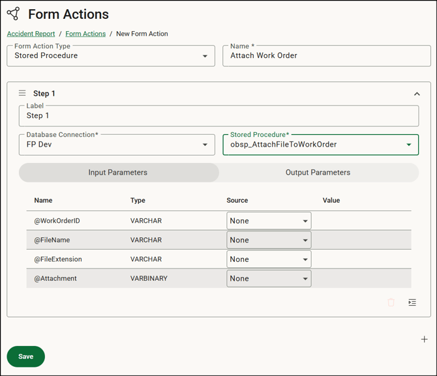Click the indent step icon
The image size is (437, 376).
tap(412, 302)
